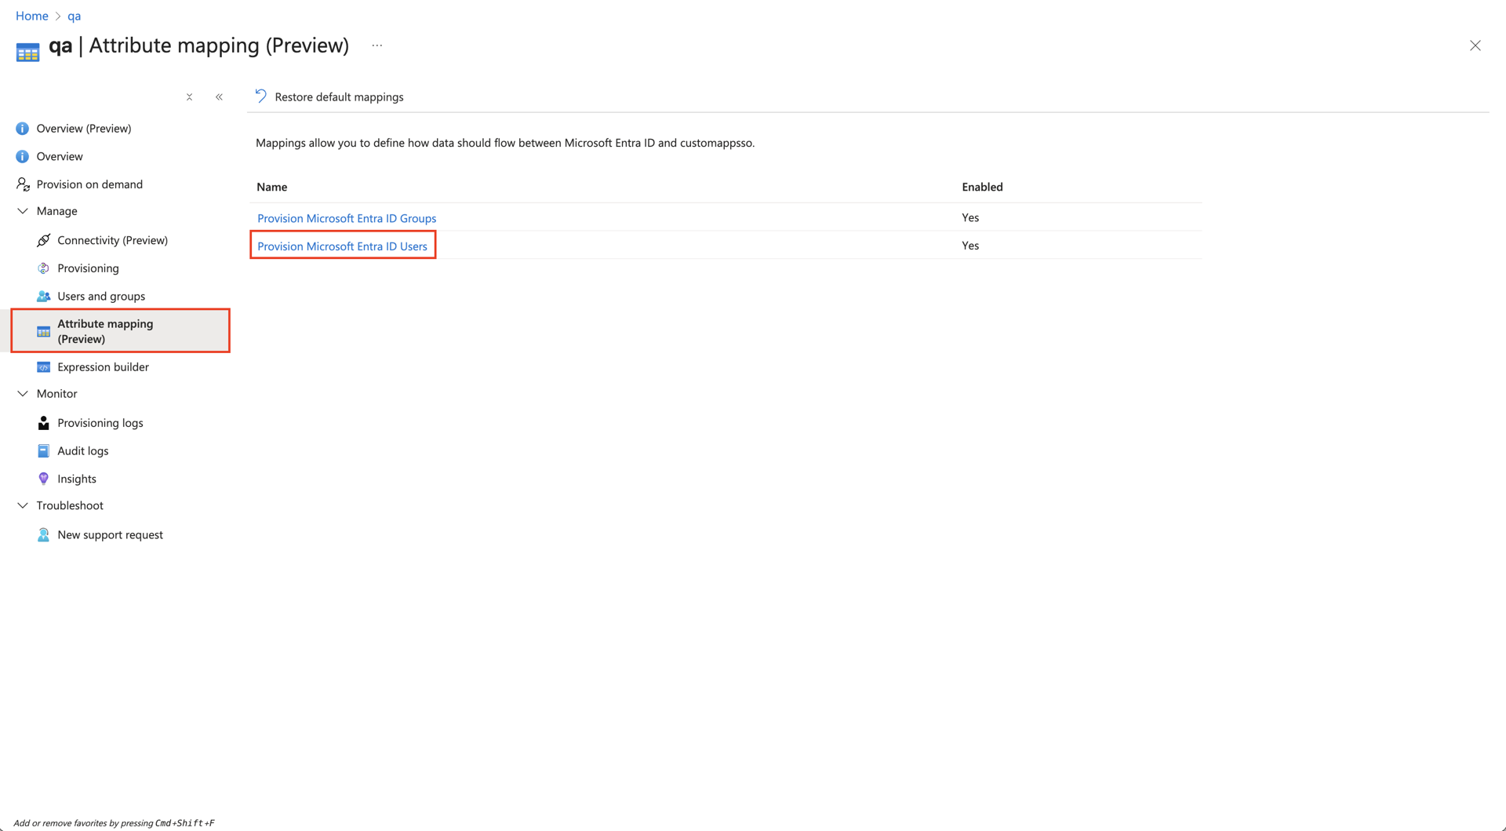Viewport: 1506px width, 831px height.
Task: Collapse the sidebar with double chevron
Action: click(x=219, y=97)
